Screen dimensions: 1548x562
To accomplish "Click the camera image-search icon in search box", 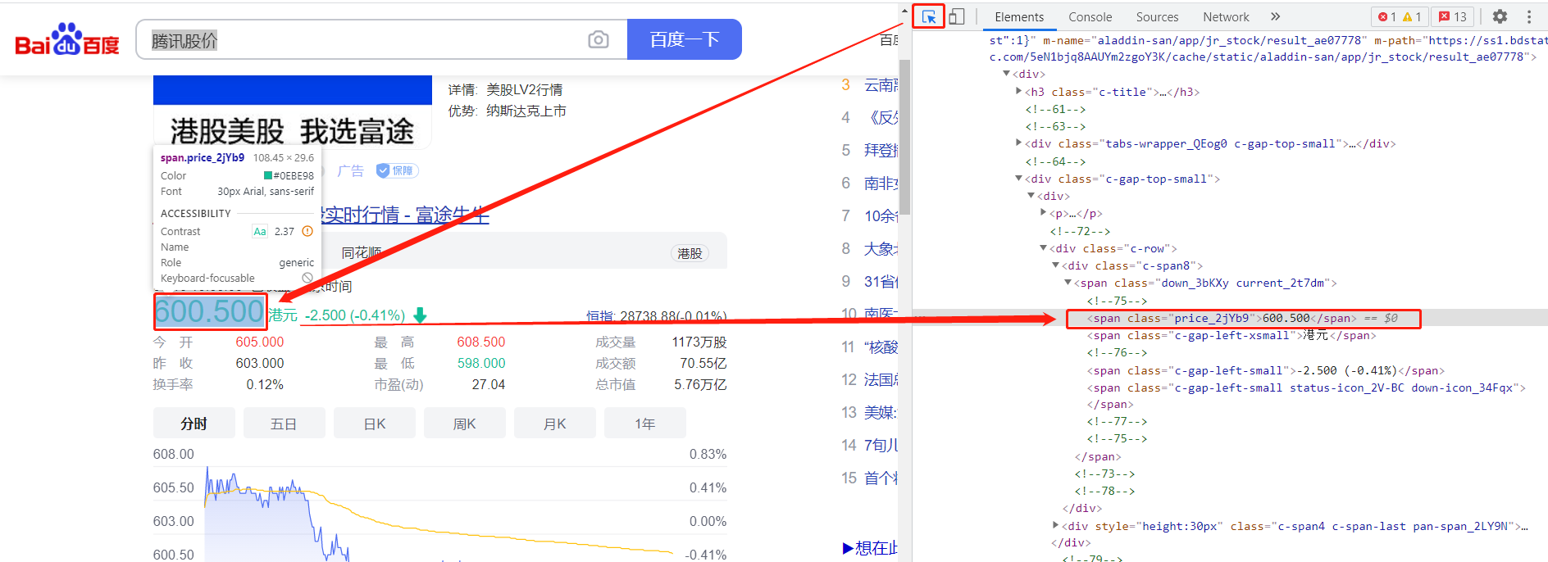I will (599, 39).
